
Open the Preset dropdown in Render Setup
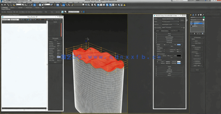point(171,22)
